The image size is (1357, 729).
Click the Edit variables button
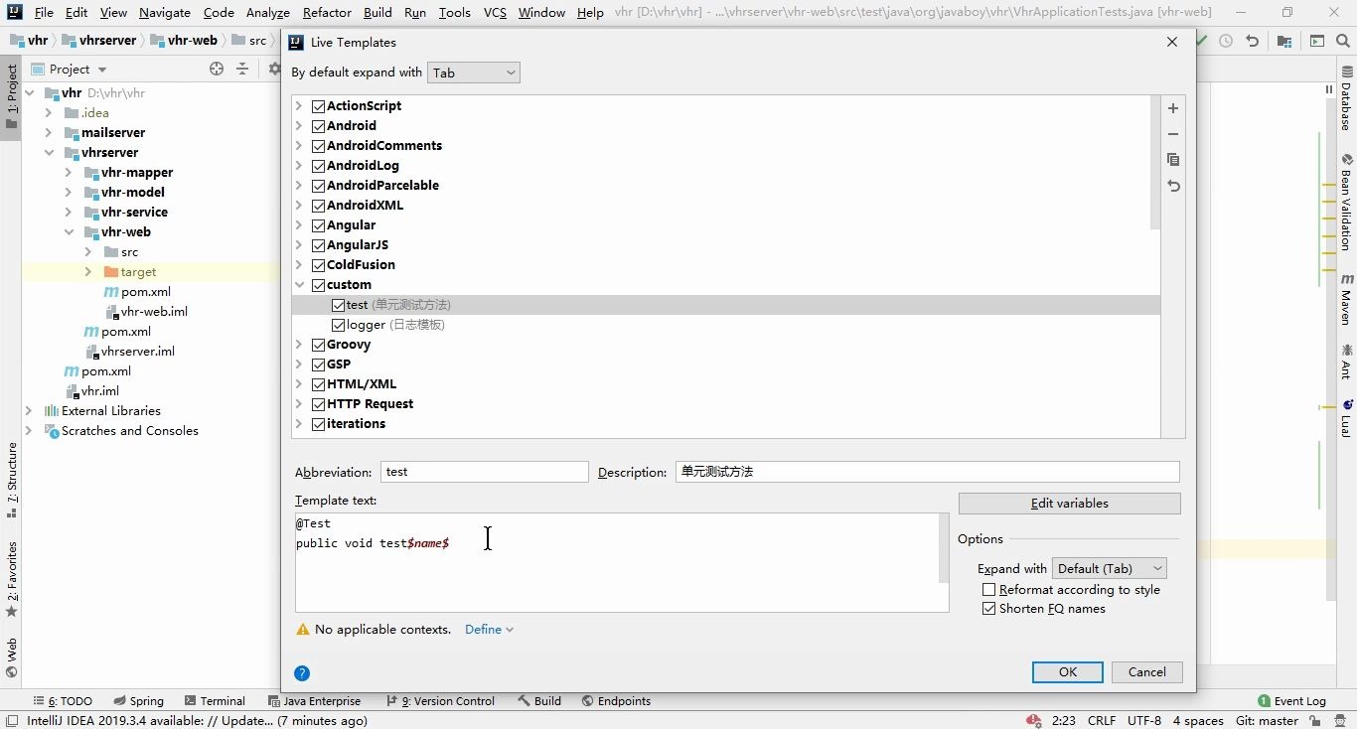pos(1070,504)
